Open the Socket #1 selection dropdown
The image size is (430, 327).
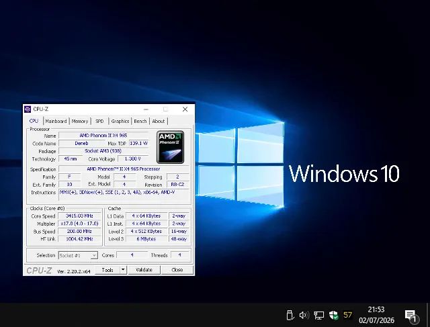78,255
